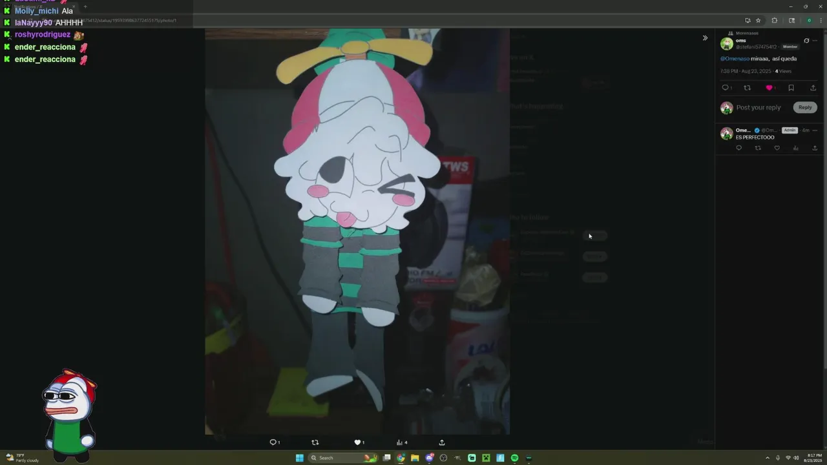
Task: Open the Windows Start menu
Action: tap(299, 458)
